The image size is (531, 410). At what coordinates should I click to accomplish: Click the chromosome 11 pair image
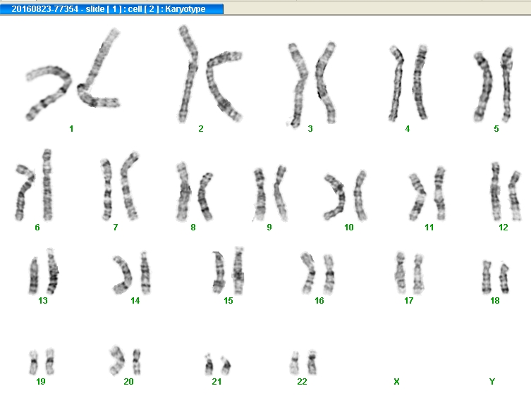pyautogui.click(x=427, y=194)
